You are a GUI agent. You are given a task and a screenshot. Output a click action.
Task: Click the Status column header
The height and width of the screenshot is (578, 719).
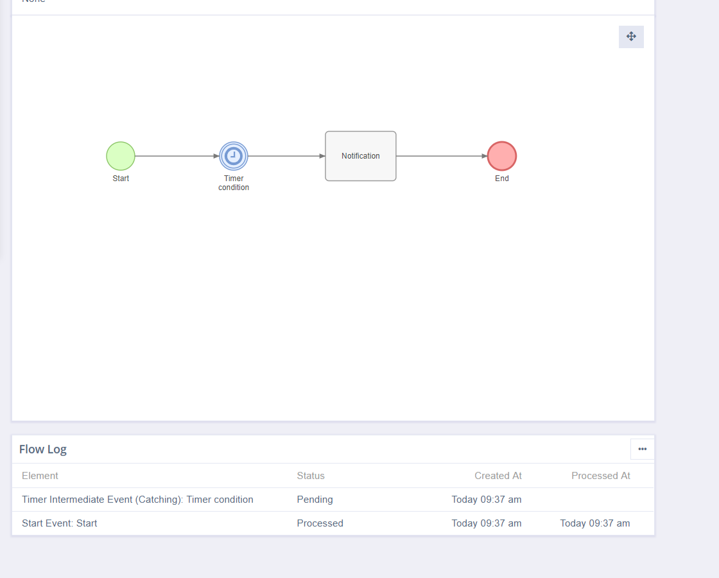[x=311, y=476]
